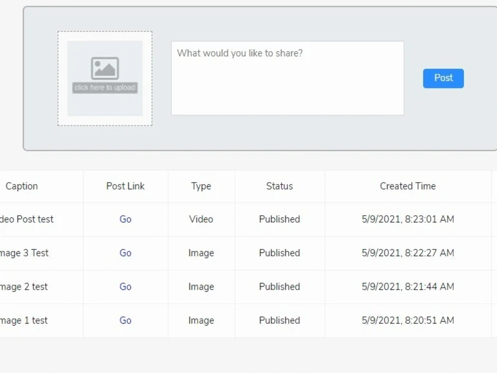The image size is (497, 373).
Task: Click Published status in Image 3 Test row
Action: tap(279, 253)
